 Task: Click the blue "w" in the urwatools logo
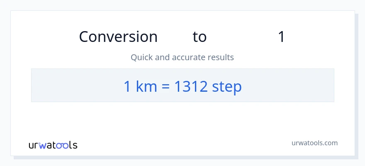42,146
